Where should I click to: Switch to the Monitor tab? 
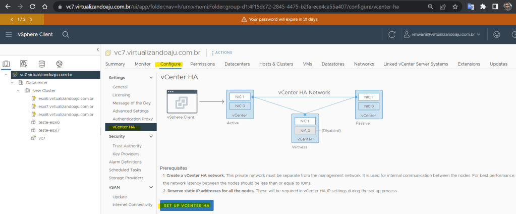[x=142, y=64]
